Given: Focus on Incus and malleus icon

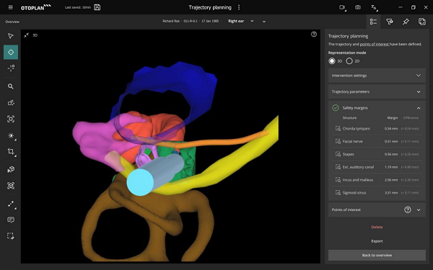Looking at the screenshot, I should [338, 180].
